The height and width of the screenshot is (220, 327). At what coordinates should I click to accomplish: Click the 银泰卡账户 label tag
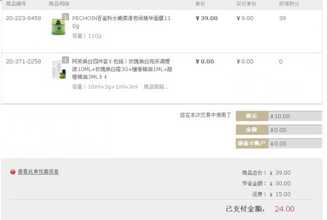coord(252,143)
